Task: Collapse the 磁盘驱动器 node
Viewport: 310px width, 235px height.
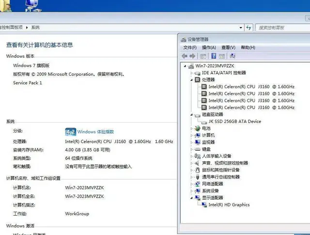Action: 191,114
